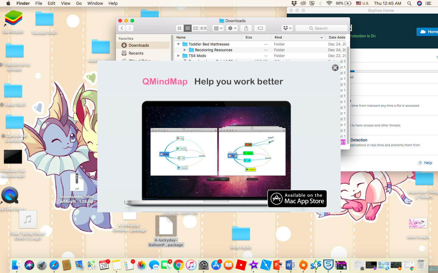Open Google Chrome from the Dock
Screen dimensions: 438x273
179,265
